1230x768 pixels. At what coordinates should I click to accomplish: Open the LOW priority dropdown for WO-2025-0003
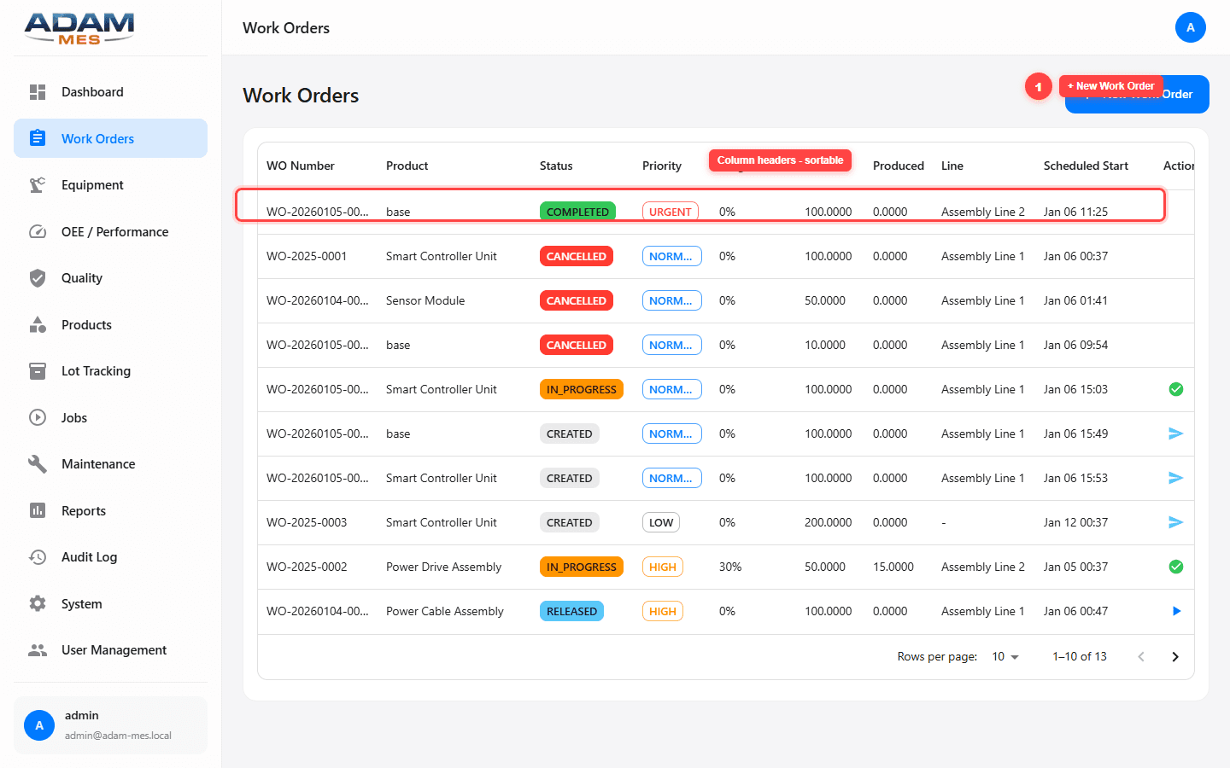[661, 521]
